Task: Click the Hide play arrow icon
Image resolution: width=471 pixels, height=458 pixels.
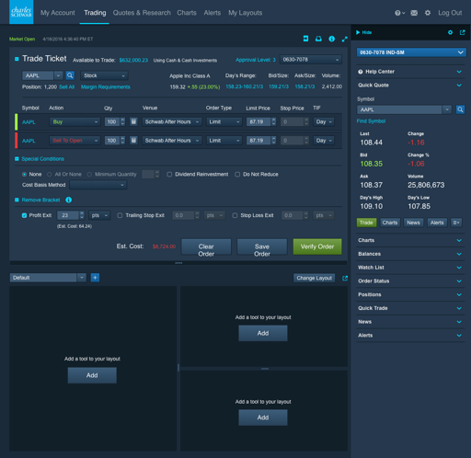Action: click(x=358, y=32)
